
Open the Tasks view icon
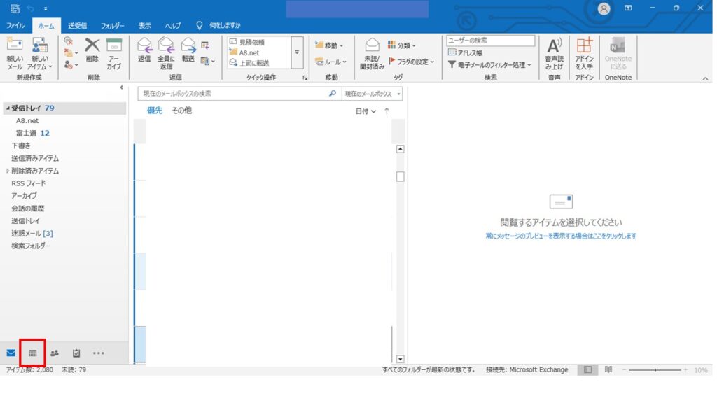tap(76, 353)
